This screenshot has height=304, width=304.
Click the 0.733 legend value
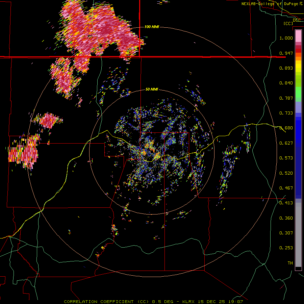(x=286, y=113)
